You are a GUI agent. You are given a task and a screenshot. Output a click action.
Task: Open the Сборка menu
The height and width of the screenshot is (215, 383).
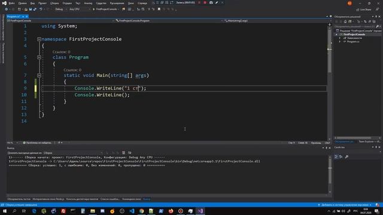coord(54,3)
